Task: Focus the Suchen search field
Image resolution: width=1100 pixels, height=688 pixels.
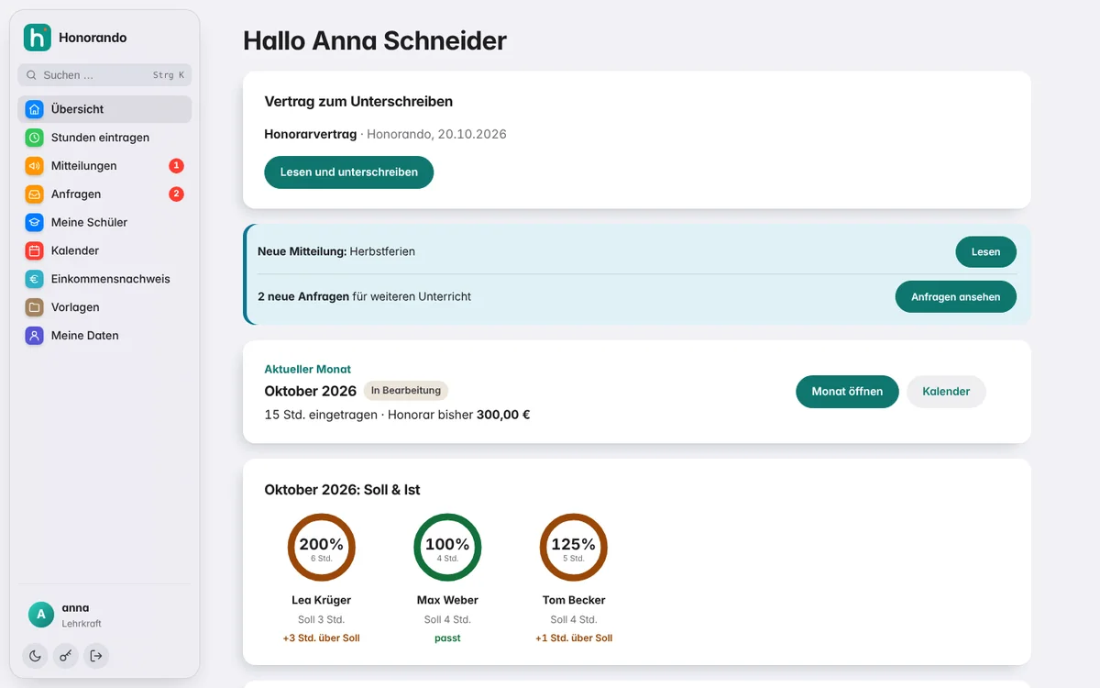Action: (104, 75)
